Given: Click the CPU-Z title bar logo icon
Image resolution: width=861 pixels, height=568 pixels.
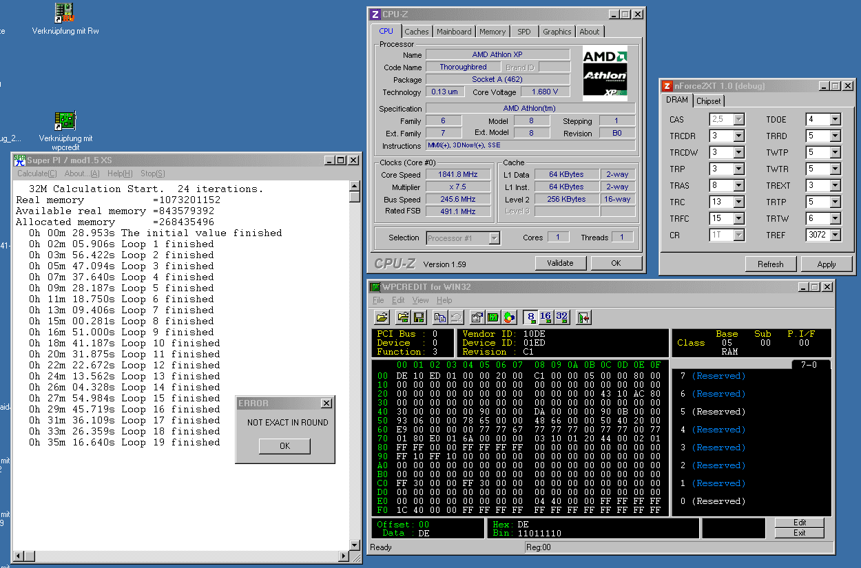Looking at the screenshot, I should (375, 14).
